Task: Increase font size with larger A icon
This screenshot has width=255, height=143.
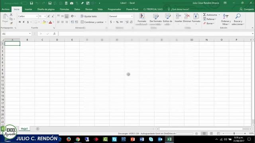Action: [x=49, y=16]
